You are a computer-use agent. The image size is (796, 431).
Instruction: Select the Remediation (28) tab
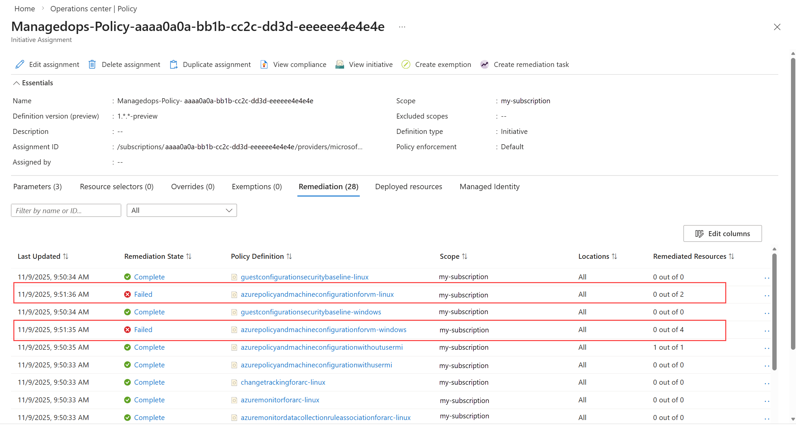click(328, 187)
